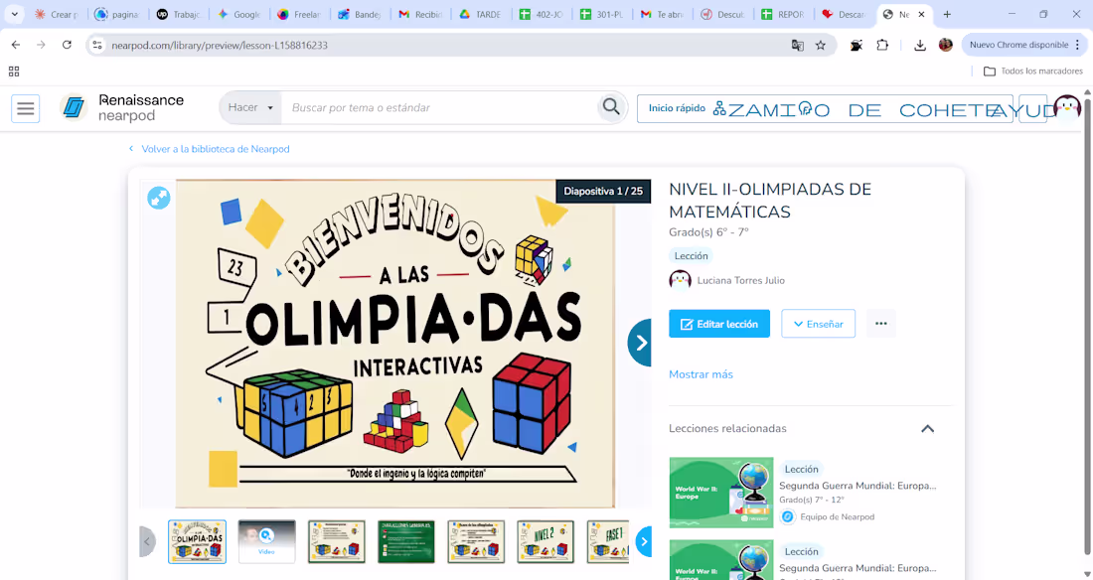Advance to next slide with large arrow

coord(640,343)
